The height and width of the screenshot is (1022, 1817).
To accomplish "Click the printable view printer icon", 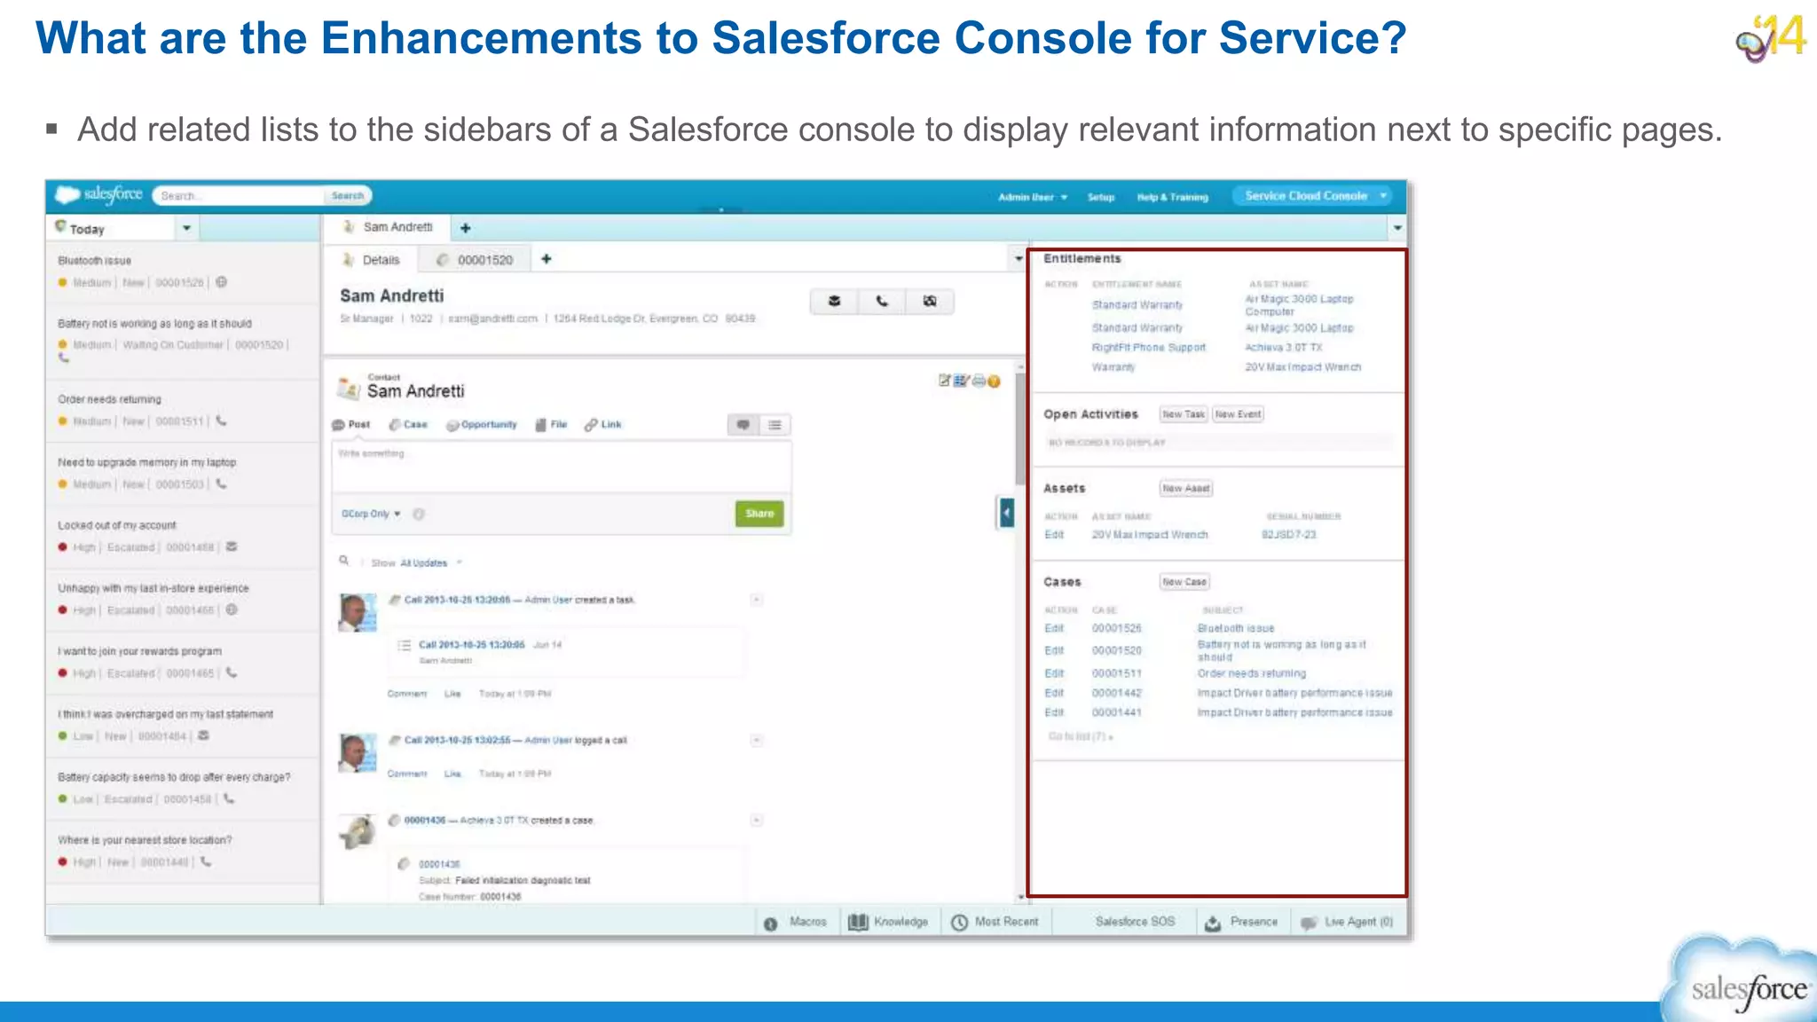I will [x=979, y=381].
